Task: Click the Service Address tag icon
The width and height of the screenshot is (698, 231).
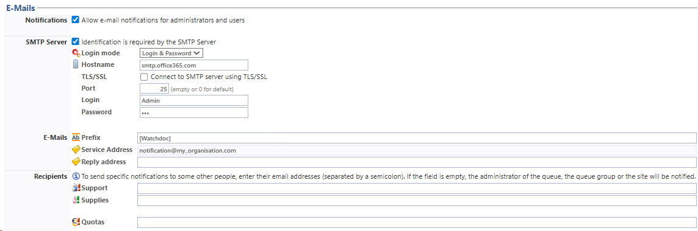Action: point(76,150)
